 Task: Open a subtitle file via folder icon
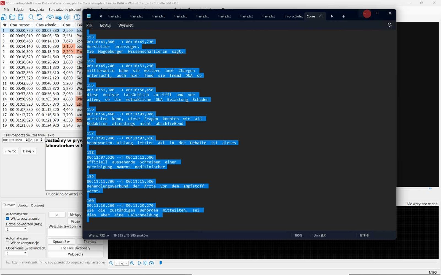coord(12,17)
